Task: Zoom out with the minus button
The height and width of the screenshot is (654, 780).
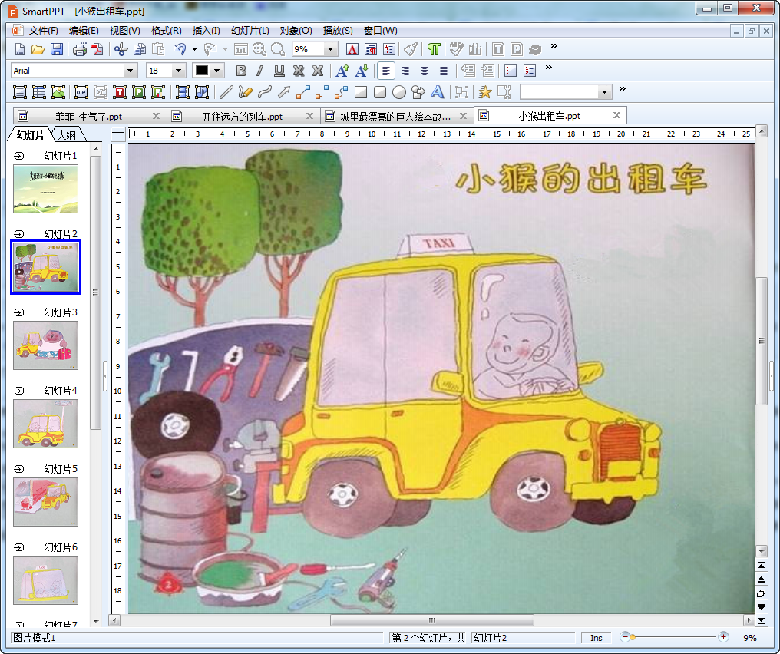Action: [x=625, y=637]
